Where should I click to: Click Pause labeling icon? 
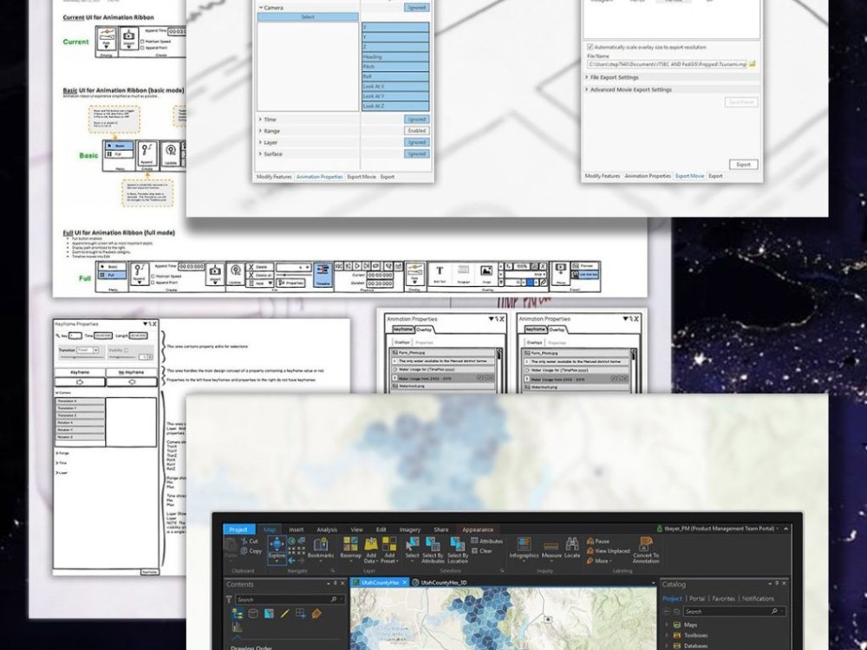(x=590, y=541)
